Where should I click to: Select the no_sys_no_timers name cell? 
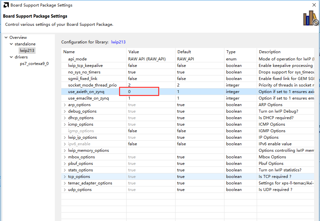pyautogui.click(x=84, y=72)
